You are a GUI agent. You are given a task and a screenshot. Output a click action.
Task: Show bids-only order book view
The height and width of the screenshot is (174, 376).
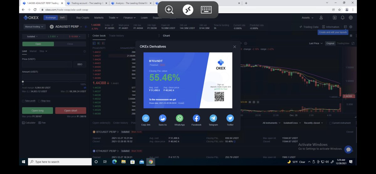click(98, 43)
